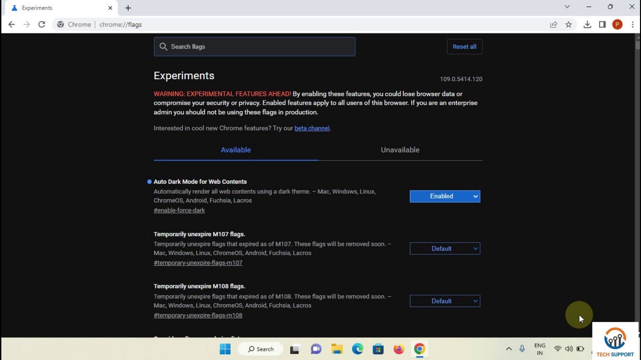
Task: Reload the chrome://flags page
Action: [42, 24]
